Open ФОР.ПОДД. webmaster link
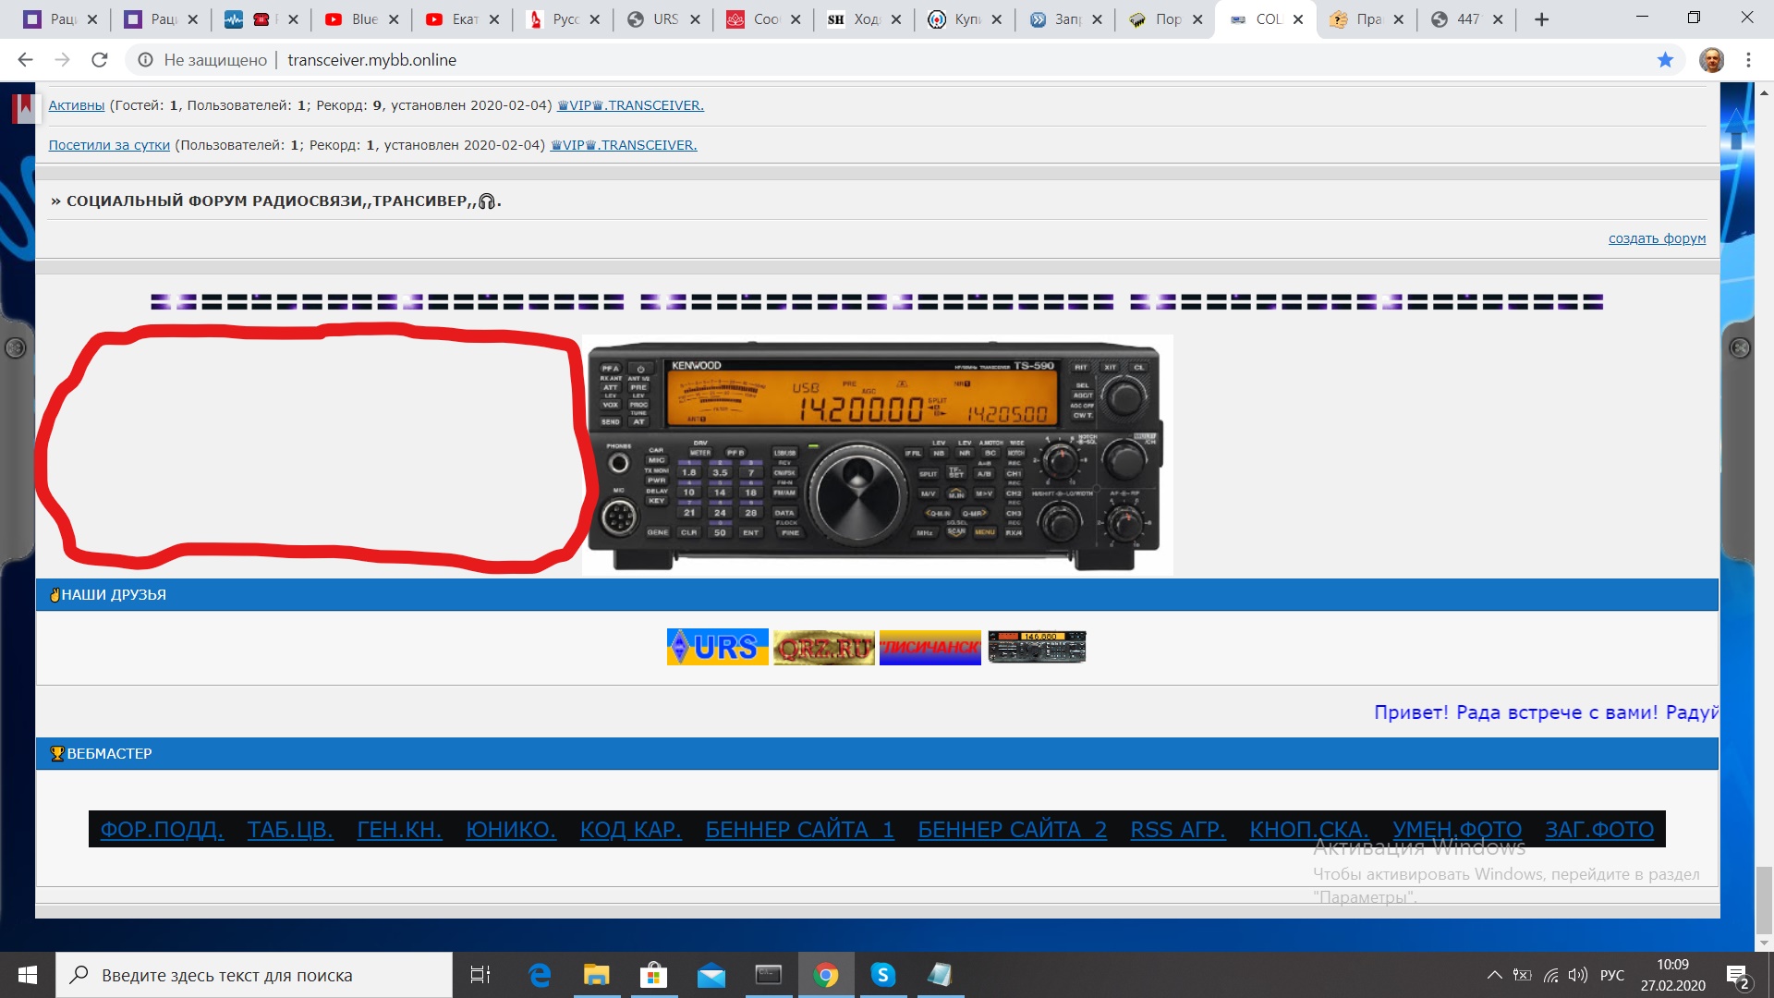Image resolution: width=1774 pixels, height=998 pixels. (x=162, y=830)
